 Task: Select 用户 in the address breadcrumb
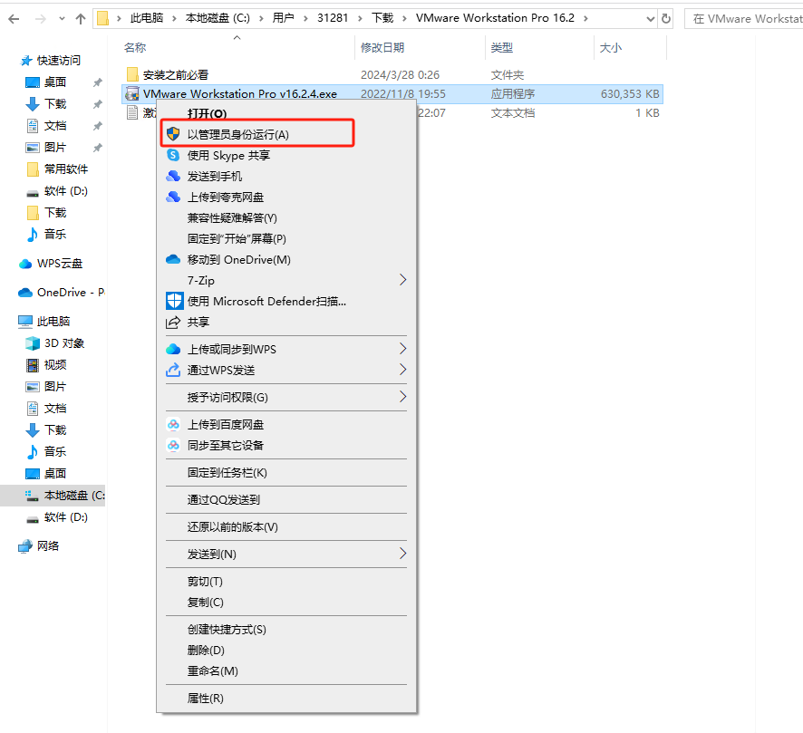283,18
